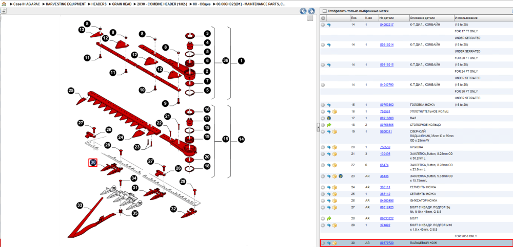The width and height of the screenshot is (513, 247).
Task: Select callout 9 in the diagram
Action: 166,104
